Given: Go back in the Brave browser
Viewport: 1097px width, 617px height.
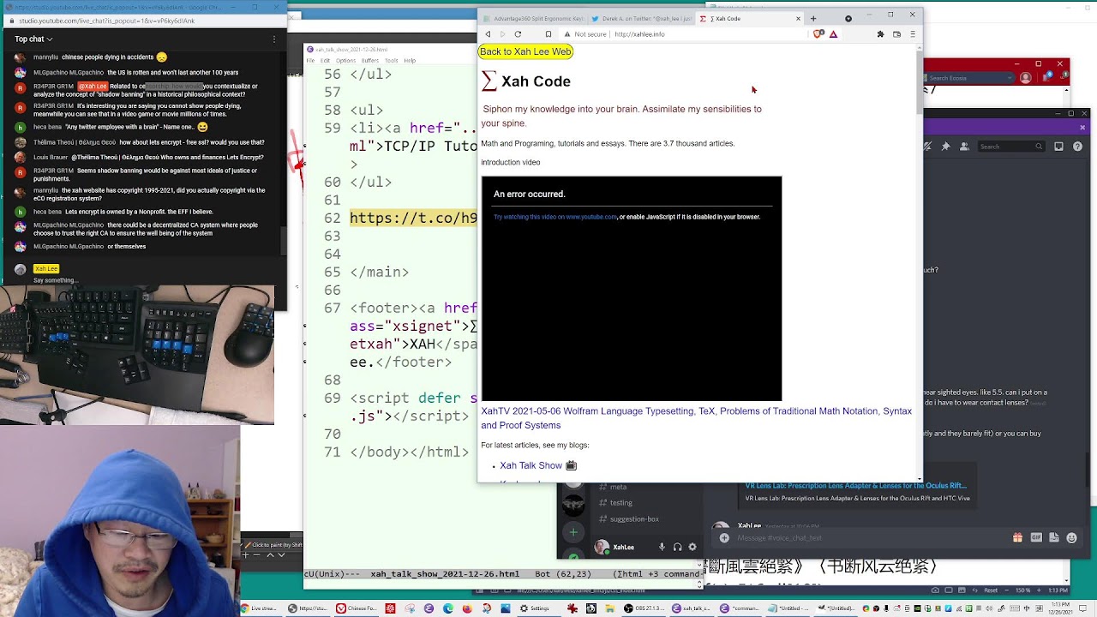Looking at the screenshot, I should pos(488,34).
